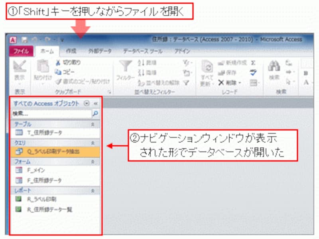Open the dropdown arrow next to 削除
Screen dimensions: 319x239
pyautogui.click(x=240, y=83)
